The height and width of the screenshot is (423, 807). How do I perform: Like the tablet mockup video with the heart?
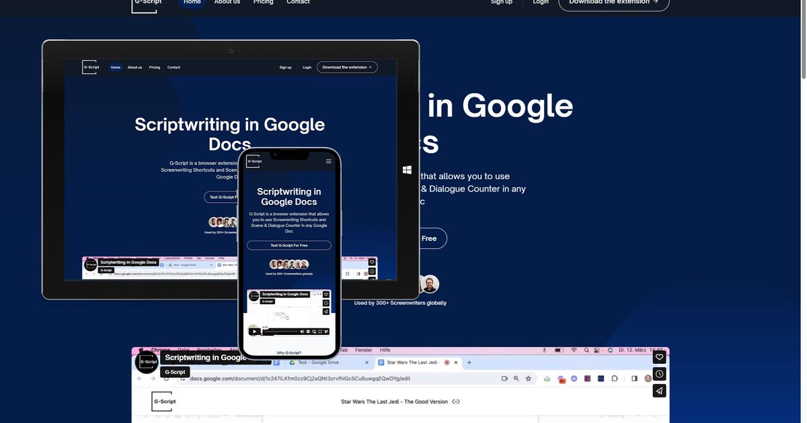click(x=372, y=262)
